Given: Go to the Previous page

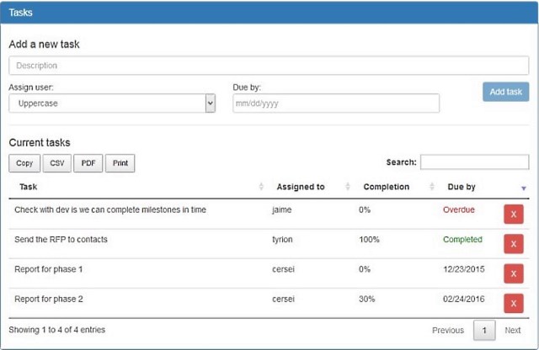Looking at the screenshot, I should pyautogui.click(x=448, y=330).
